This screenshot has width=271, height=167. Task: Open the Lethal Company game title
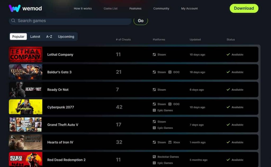click(x=60, y=55)
